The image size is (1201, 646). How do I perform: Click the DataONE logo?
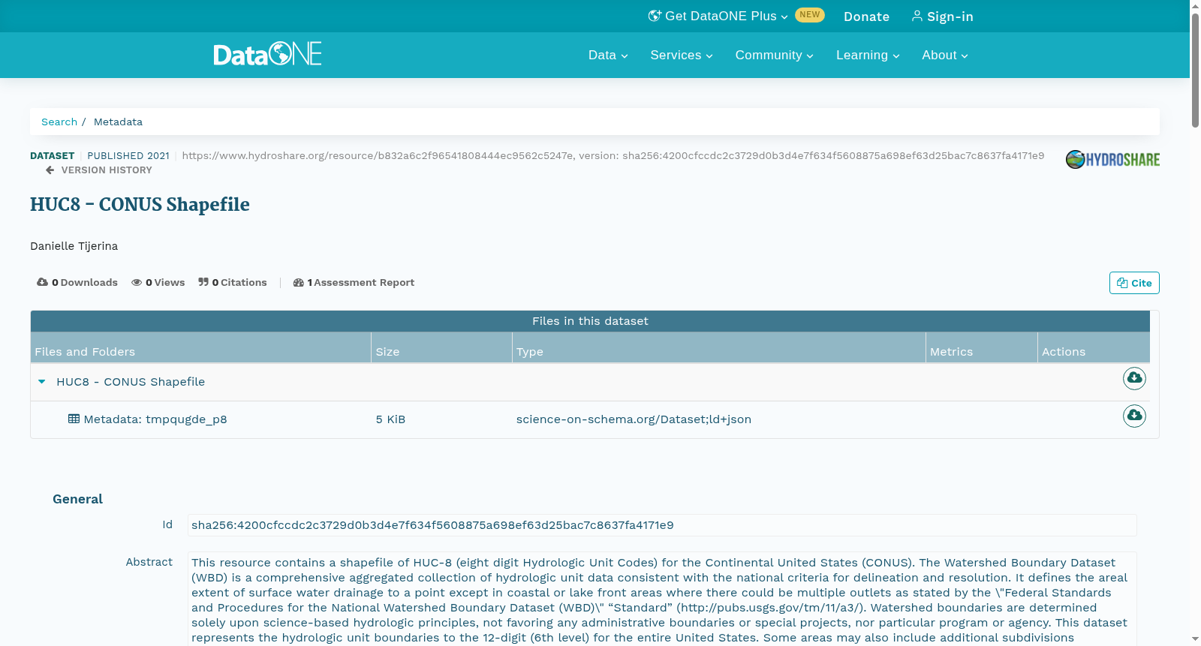[267, 54]
